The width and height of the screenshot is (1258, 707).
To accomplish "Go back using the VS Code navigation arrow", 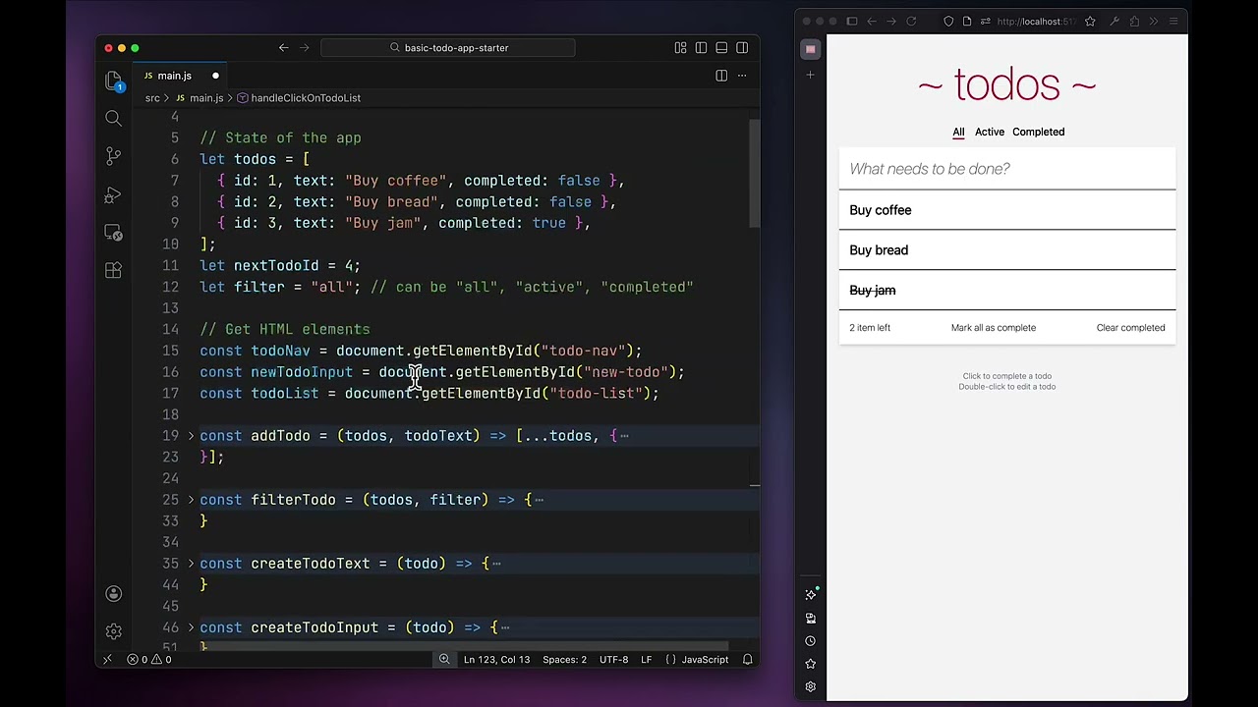I will (283, 47).
